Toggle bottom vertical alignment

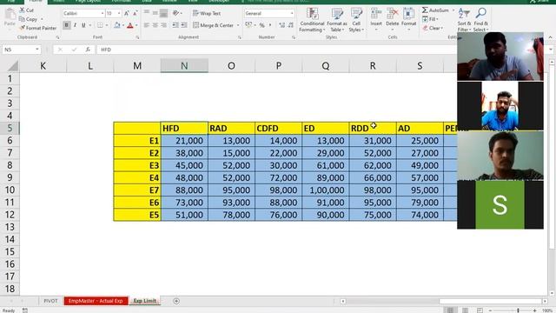click(163, 13)
